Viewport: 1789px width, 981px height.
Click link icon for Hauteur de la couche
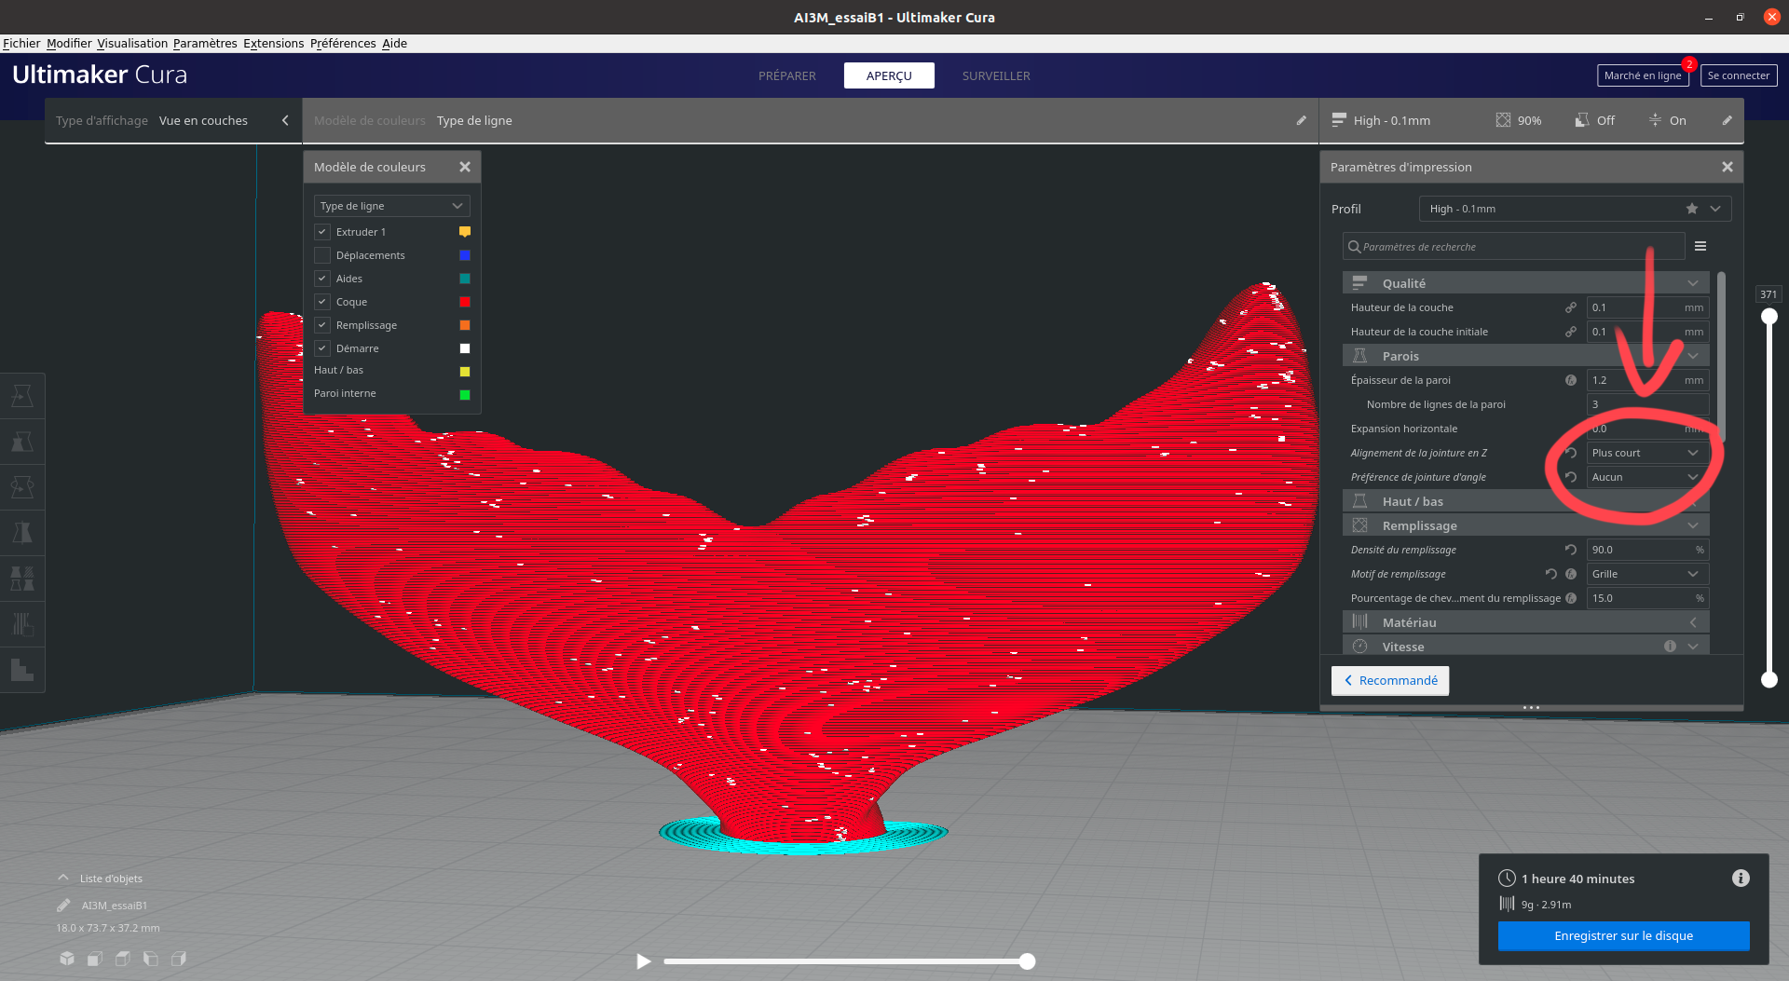pos(1571,307)
